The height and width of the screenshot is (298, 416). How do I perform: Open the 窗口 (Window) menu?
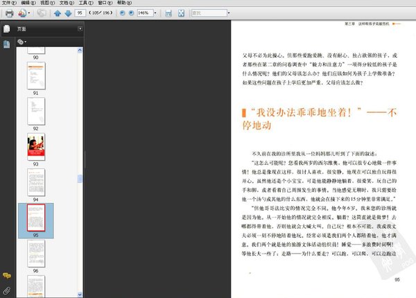pyautogui.click(x=105, y=3)
